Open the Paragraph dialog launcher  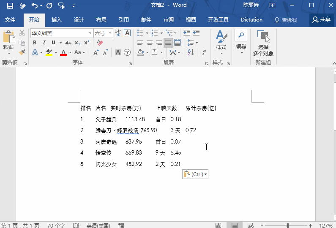coord(207,63)
